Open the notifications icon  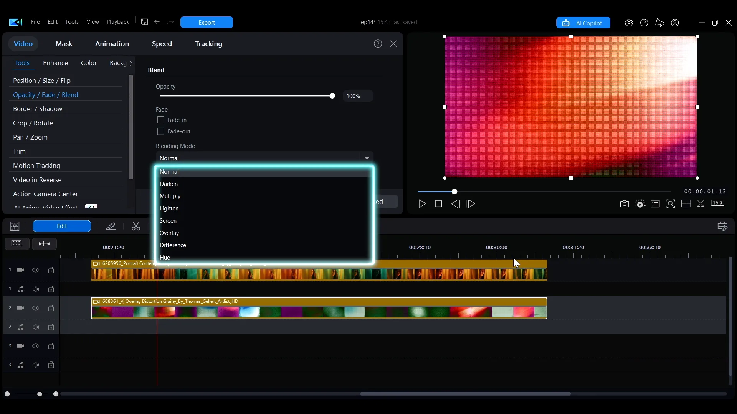click(659, 23)
